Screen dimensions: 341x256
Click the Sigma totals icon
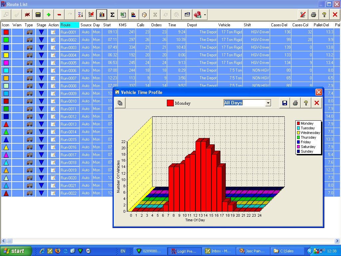pyautogui.click(x=112, y=15)
